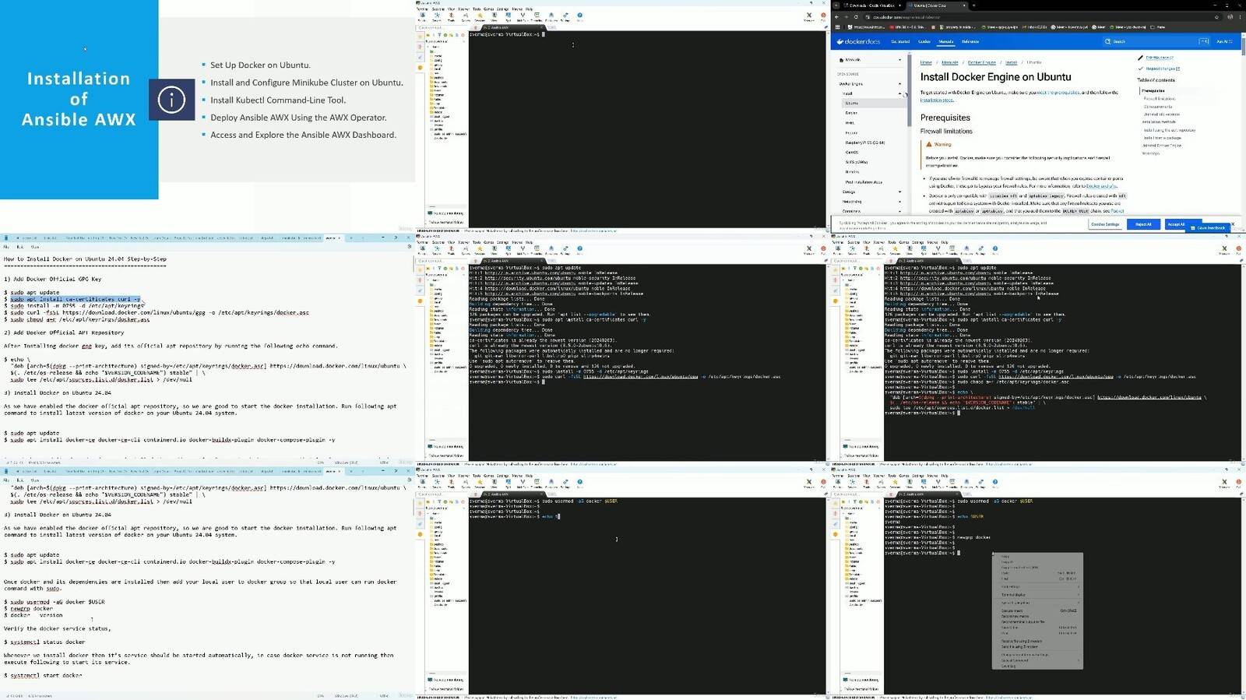Viewport: 1246px width, 700px height.
Task: Click the Reject All cookies button
Action: click(x=1143, y=224)
